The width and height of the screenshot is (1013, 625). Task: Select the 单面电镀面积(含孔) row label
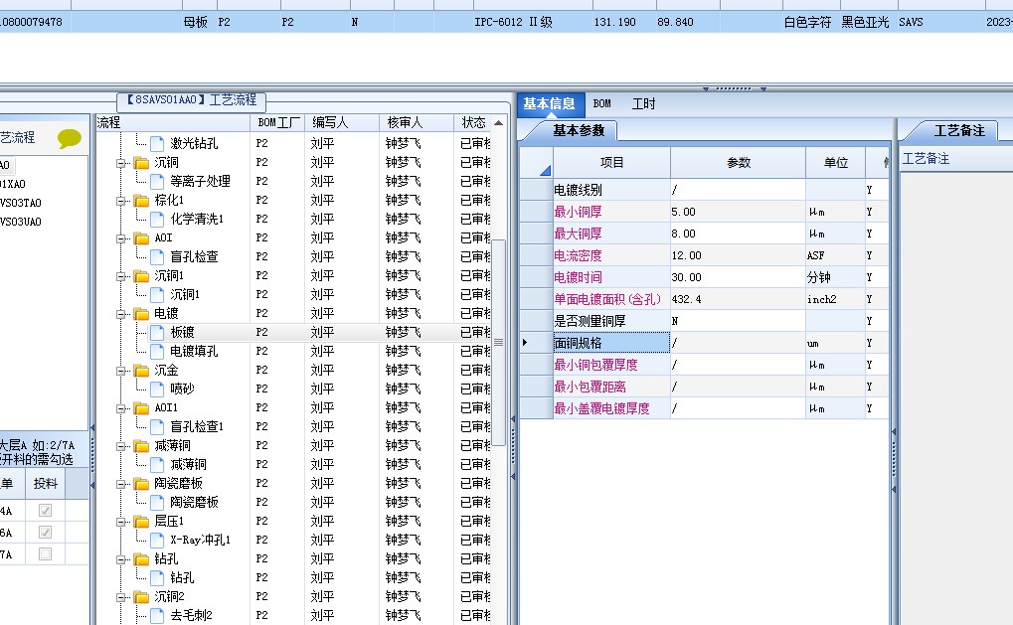pos(611,300)
